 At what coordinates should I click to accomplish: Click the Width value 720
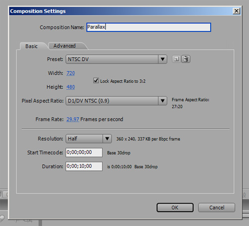click(x=71, y=73)
